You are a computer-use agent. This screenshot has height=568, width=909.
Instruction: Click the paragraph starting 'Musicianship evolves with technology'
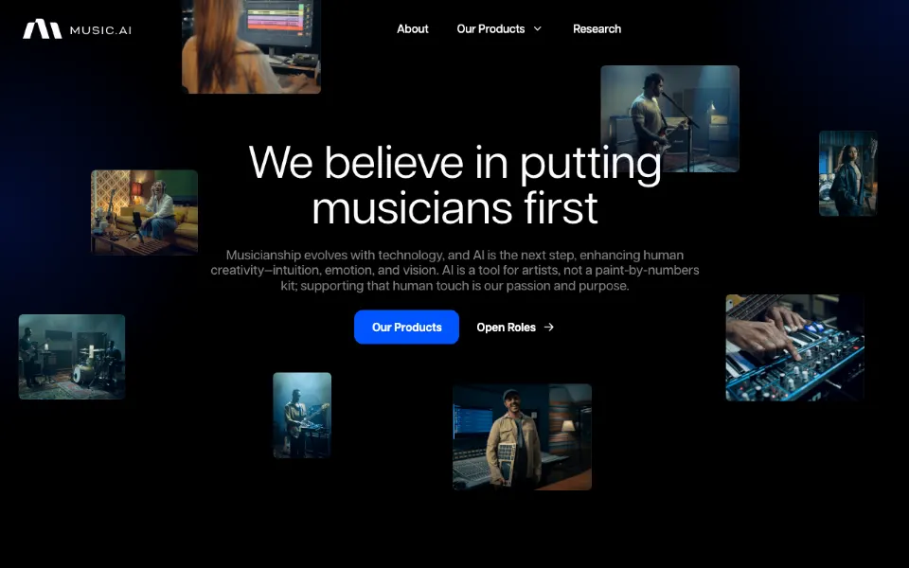[455, 270]
